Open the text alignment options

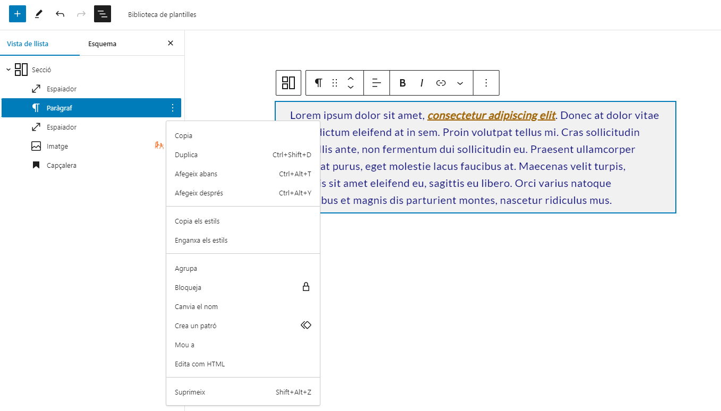377,83
